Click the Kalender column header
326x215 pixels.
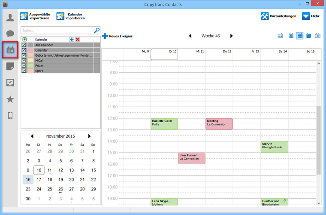point(41,40)
